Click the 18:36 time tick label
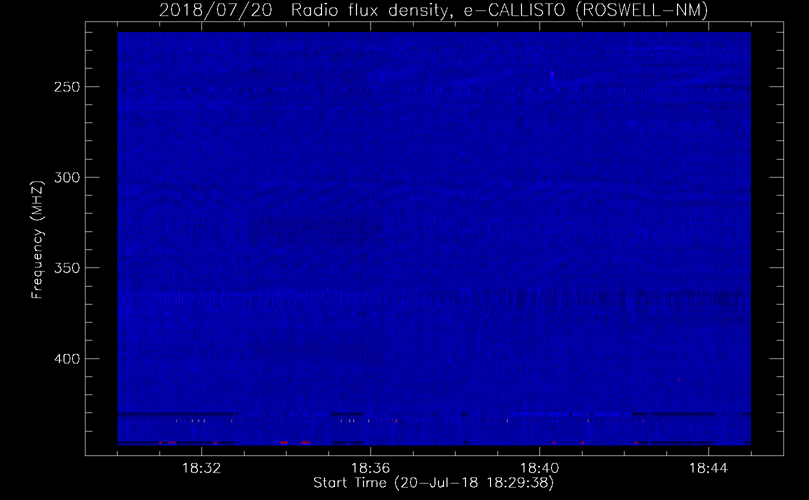Image resolution: width=809 pixels, height=500 pixels. [x=370, y=468]
